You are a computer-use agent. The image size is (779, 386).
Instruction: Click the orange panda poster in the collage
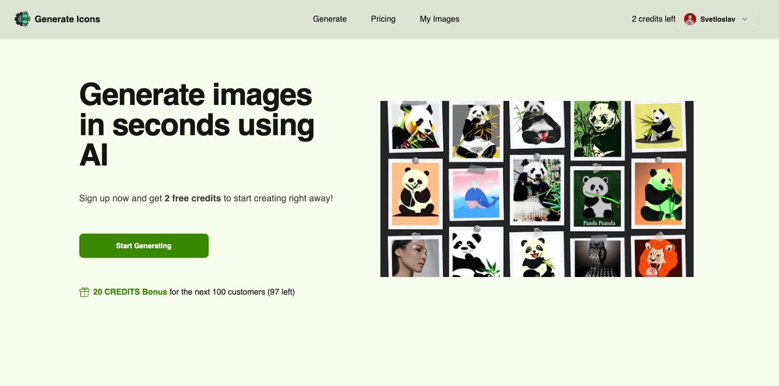click(414, 193)
